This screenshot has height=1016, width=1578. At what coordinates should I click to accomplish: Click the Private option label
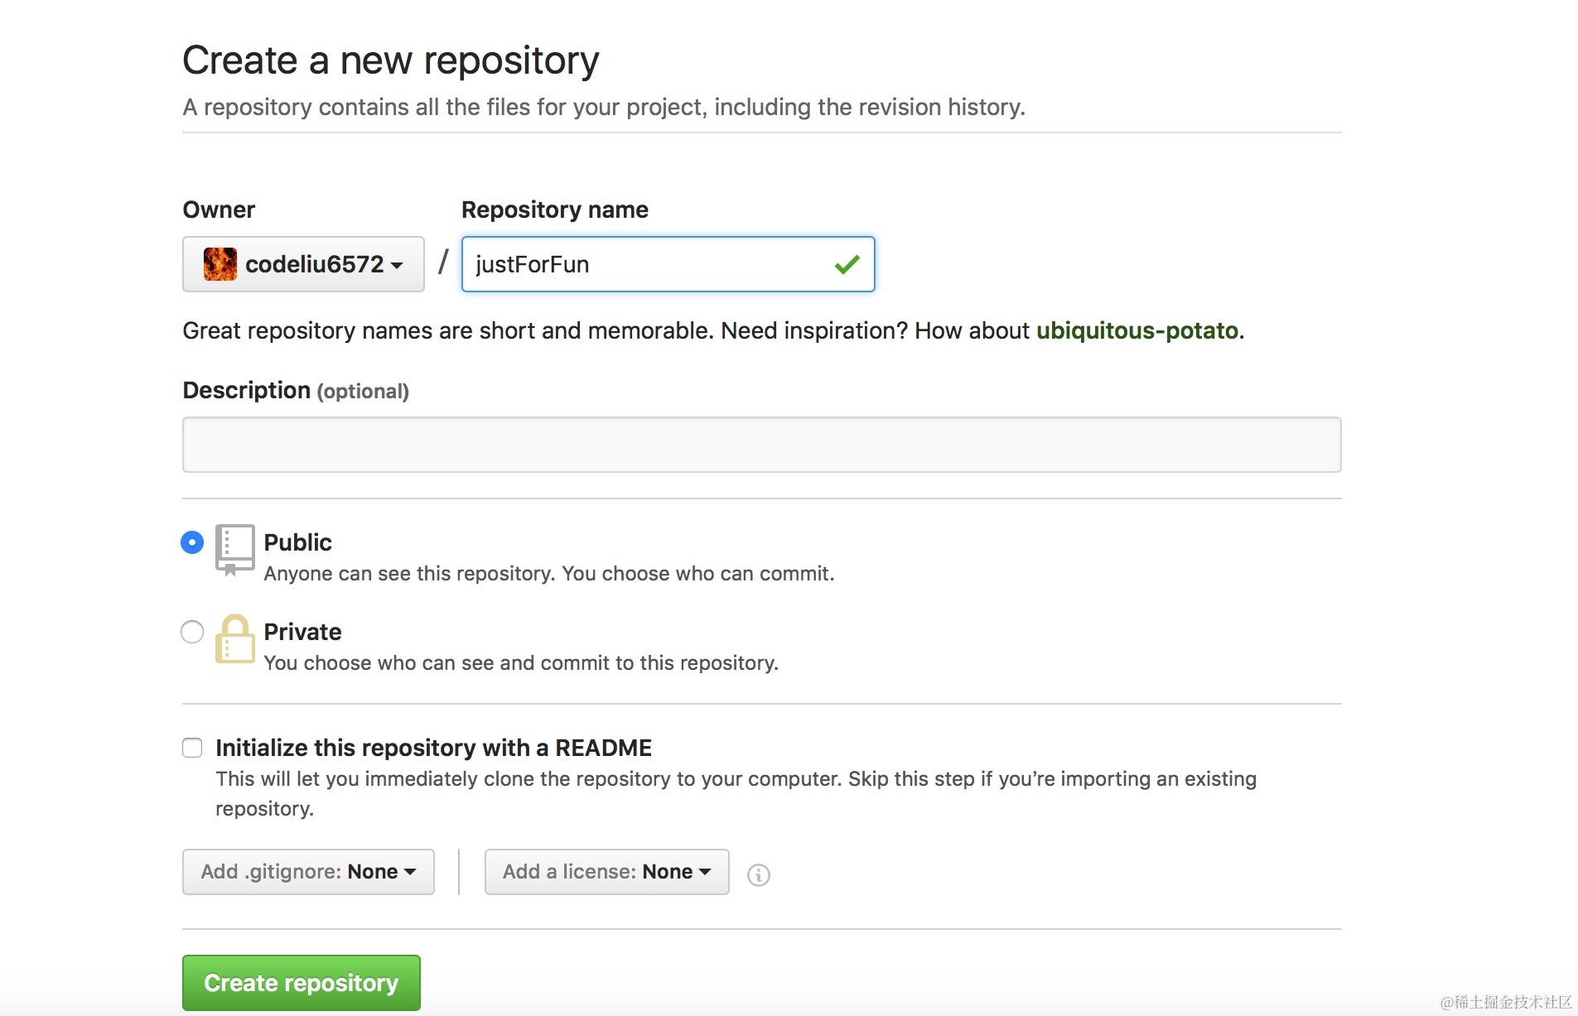(x=302, y=632)
